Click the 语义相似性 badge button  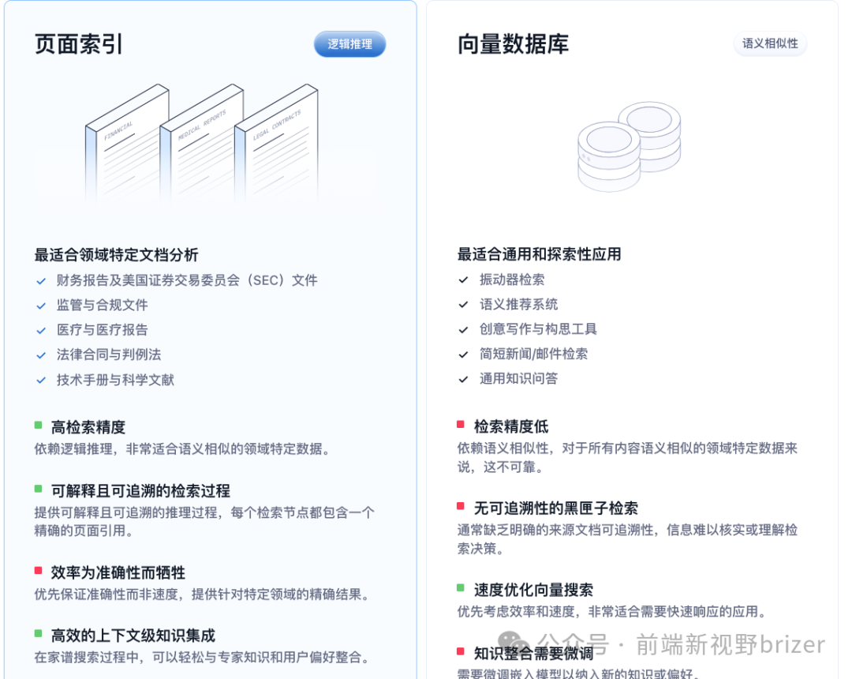(x=770, y=43)
